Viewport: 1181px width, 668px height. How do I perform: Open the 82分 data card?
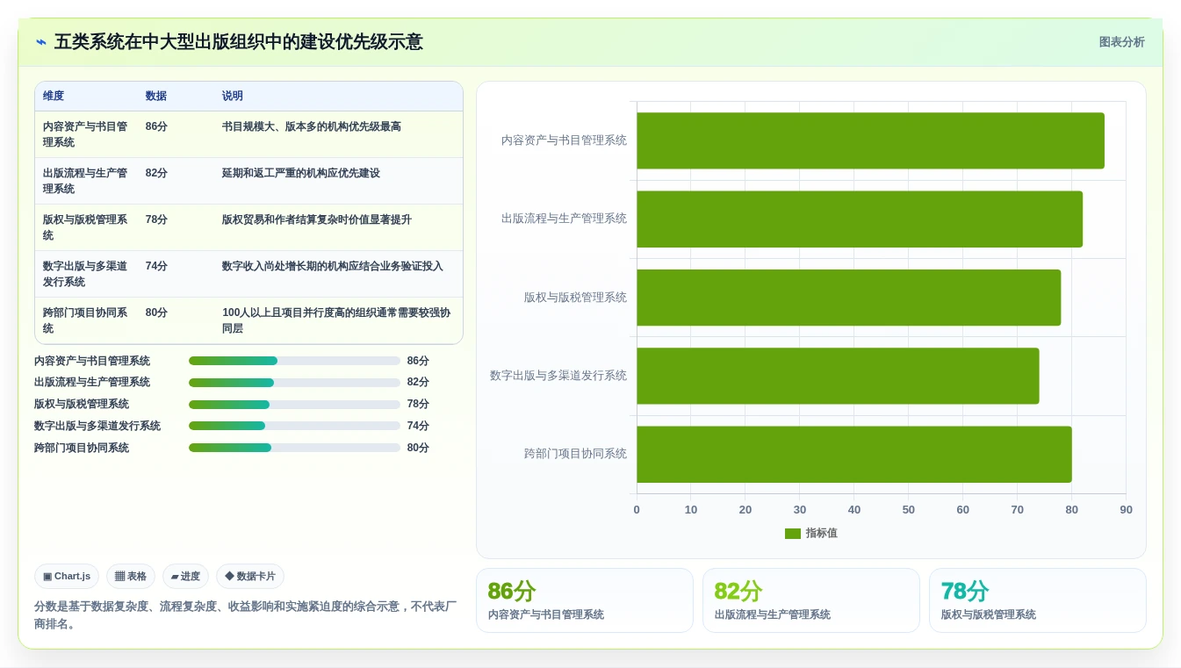(x=811, y=600)
